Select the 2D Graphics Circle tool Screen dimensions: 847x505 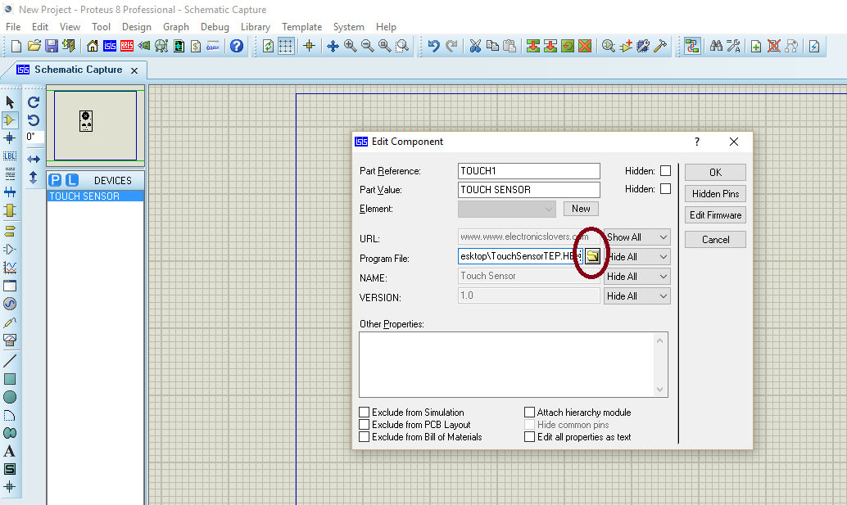(10, 398)
